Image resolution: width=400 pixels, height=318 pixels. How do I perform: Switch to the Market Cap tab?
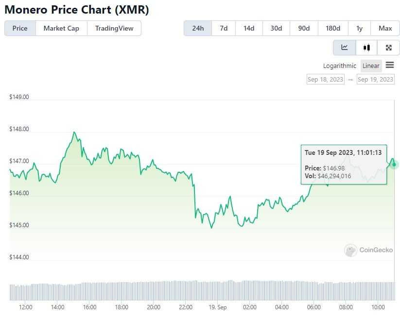click(61, 28)
